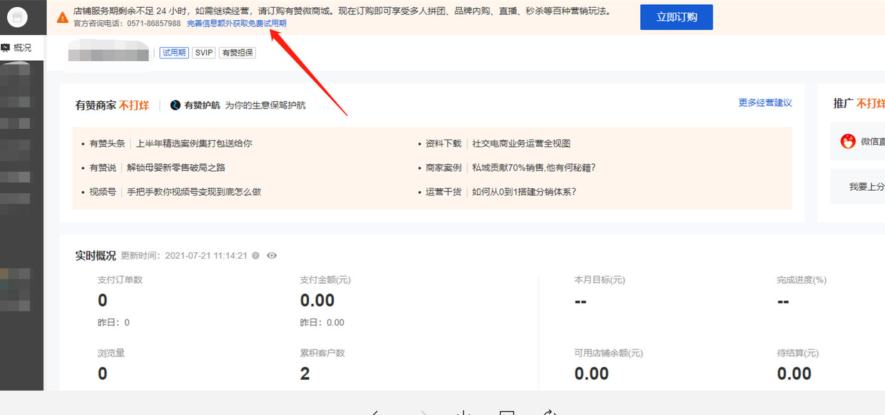Viewport: 885px width, 415px height.
Task: Click the 可用店铺余额(元) value
Action: [x=592, y=374]
